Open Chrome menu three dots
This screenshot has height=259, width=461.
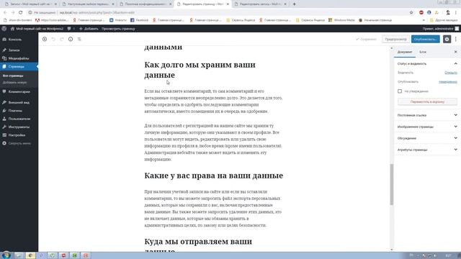click(456, 12)
